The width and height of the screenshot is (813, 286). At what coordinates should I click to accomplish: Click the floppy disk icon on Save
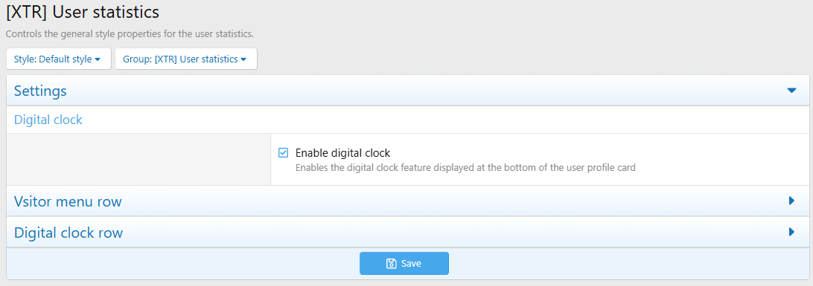click(392, 263)
